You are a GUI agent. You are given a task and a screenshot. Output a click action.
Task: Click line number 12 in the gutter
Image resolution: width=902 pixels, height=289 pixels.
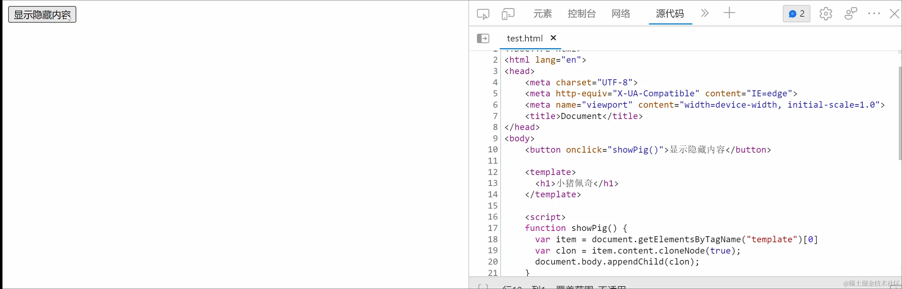(x=493, y=172)
